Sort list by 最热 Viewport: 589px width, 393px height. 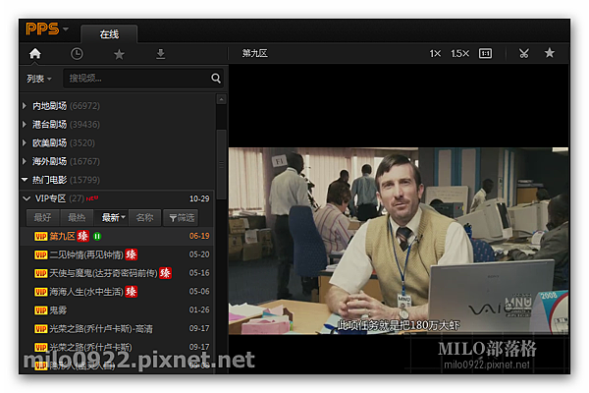pyautogui.click(x=77, y=217)
